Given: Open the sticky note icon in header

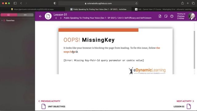Looking at the screenshot, I should coord(166,16).
